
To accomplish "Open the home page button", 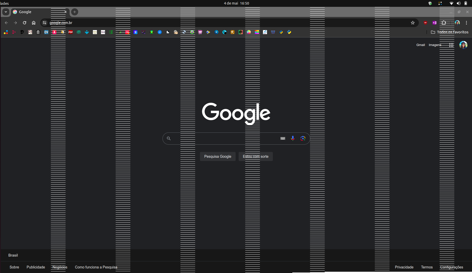I will (x=34, y=23).
